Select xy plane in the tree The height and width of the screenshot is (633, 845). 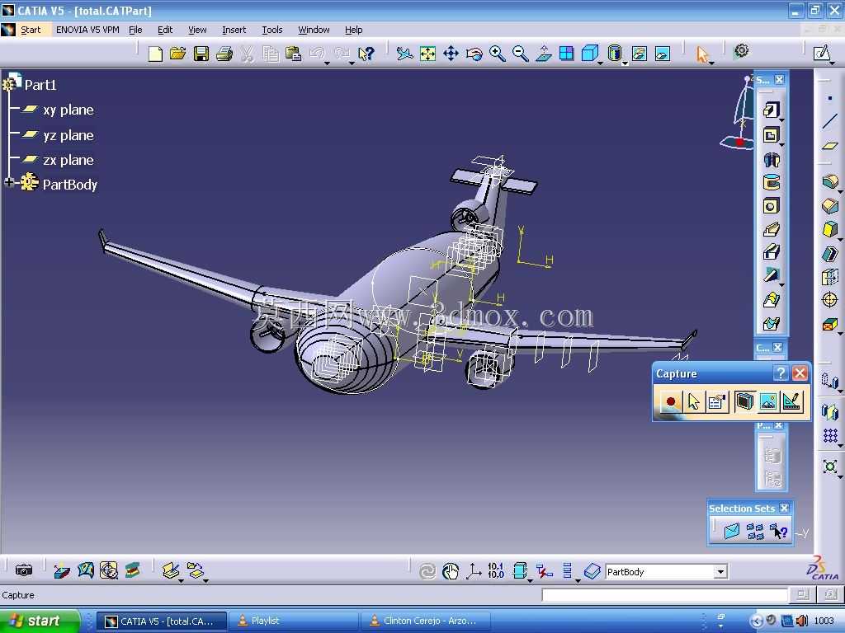coord(68,110)
